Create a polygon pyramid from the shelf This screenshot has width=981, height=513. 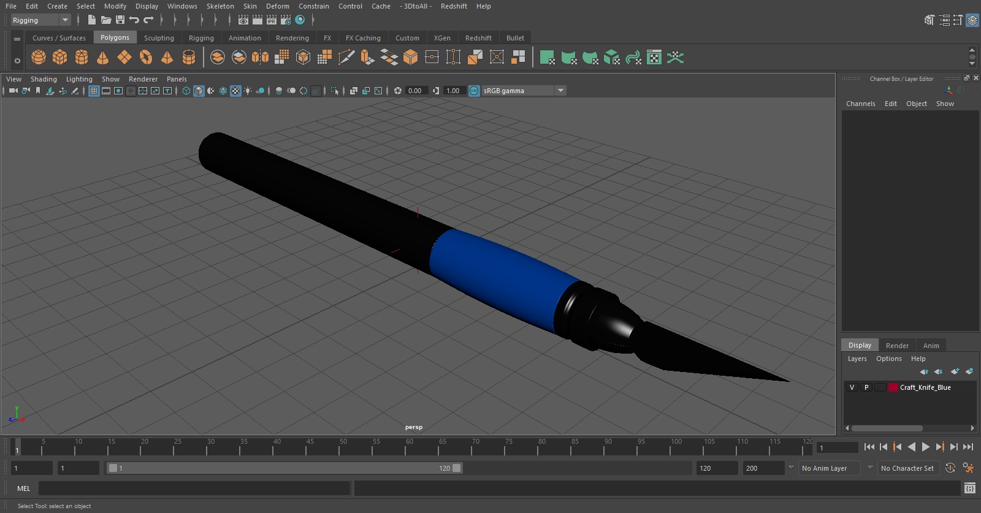point(167,58)
